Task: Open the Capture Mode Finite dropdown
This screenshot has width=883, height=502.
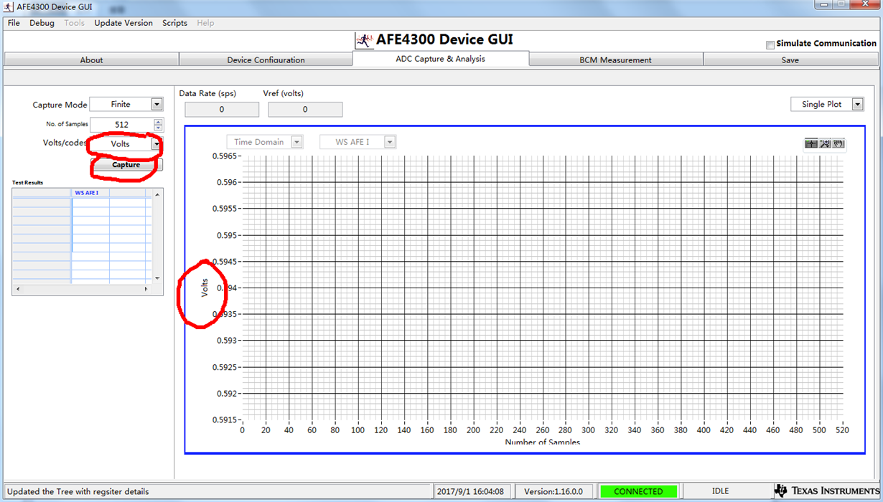Action: click(x=126, y=105)
